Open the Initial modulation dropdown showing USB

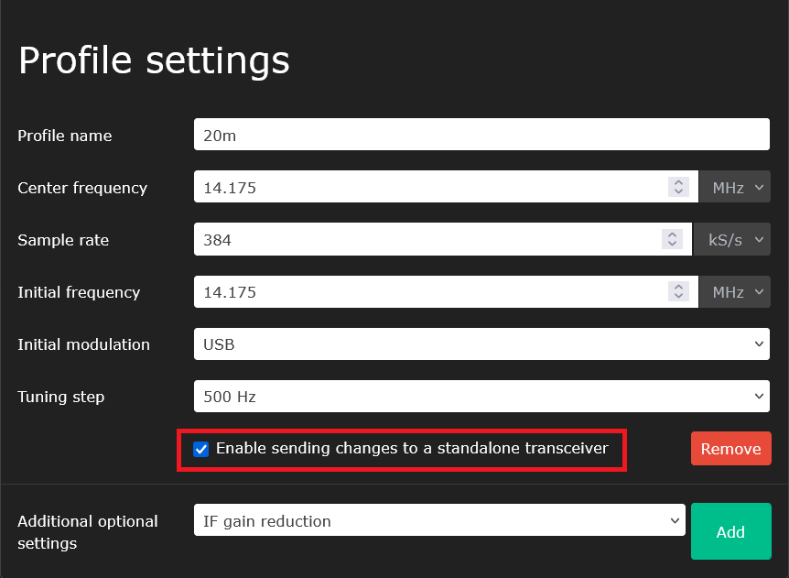click(481, 344)
